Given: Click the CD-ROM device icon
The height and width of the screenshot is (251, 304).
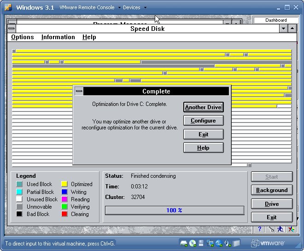Looking at the screenshot, I should tap(193, 243).
